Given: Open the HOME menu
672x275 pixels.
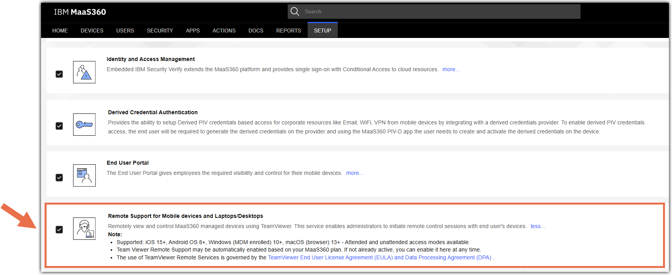Looking at the screenshot, I should (60, 31).
